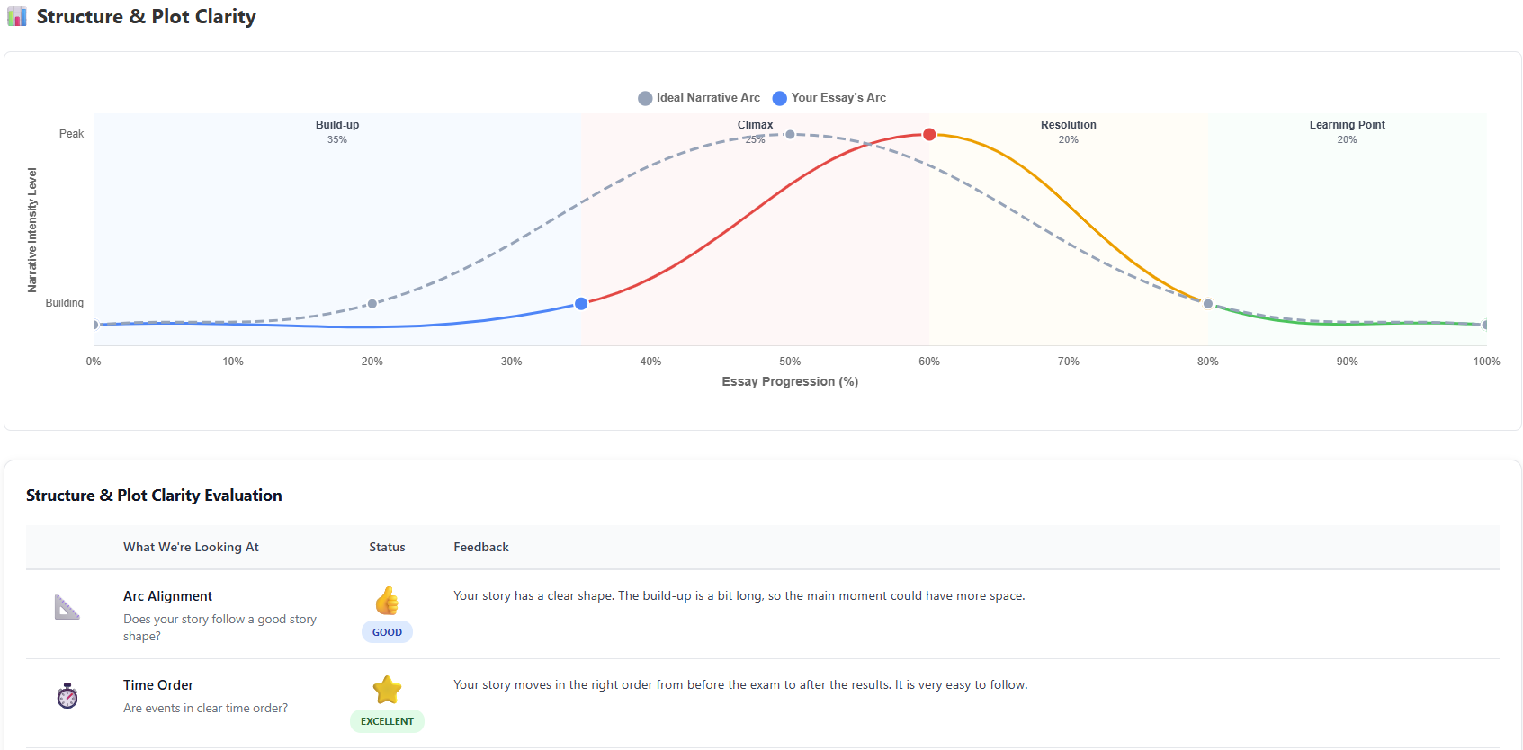Click the Build-up 35% section label
This screenshot has width=1523, height=750.
point(337,131)
